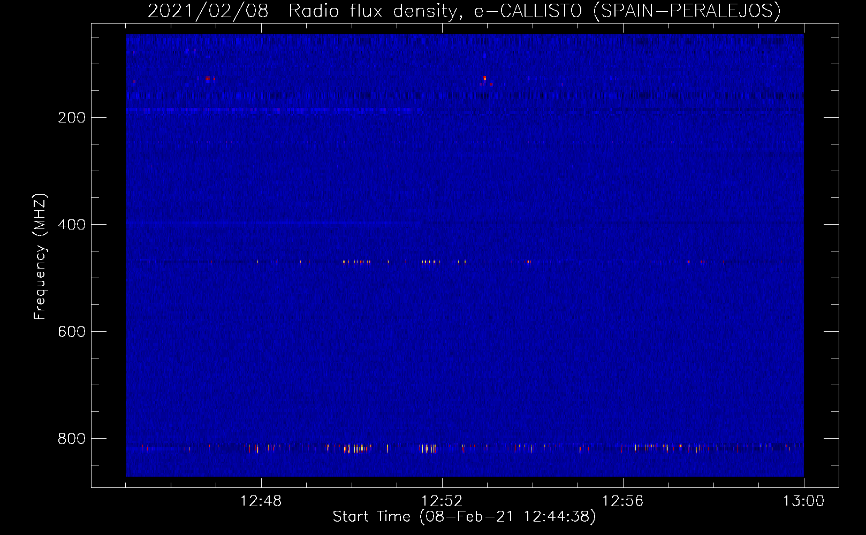Image resolution: width=866 pixels, height=535 pixels.
Task: Click the "Start Time (08-Feb-21 12:44:38)" axis label
Action: click(x=464, y=517)
